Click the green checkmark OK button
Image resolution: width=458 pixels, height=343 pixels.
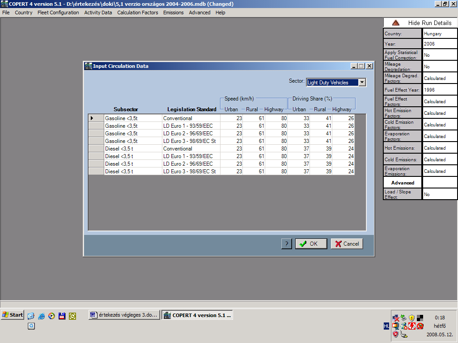tap(311, 244)
